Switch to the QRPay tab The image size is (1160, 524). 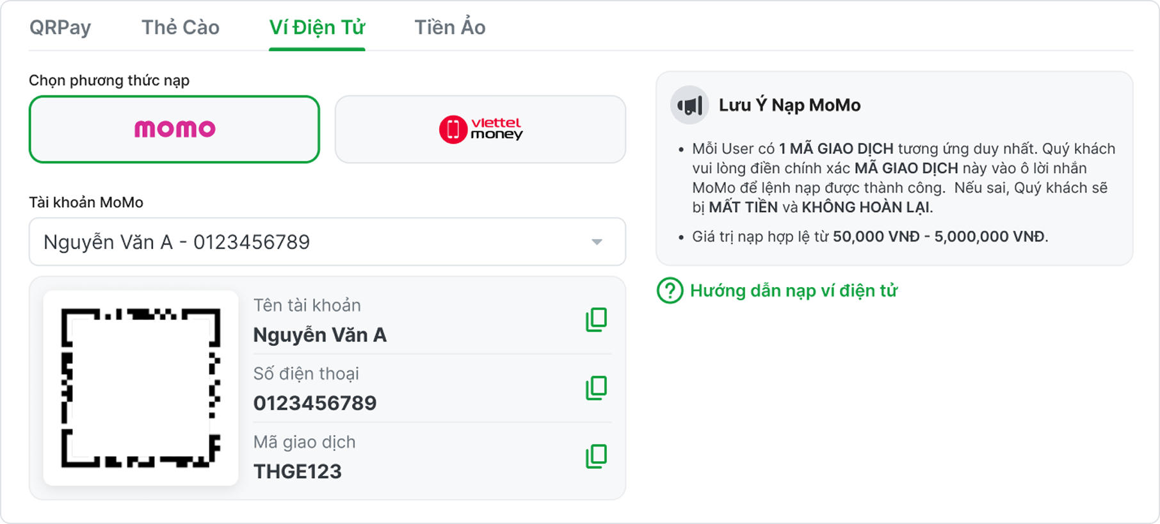tap(60, 28)
